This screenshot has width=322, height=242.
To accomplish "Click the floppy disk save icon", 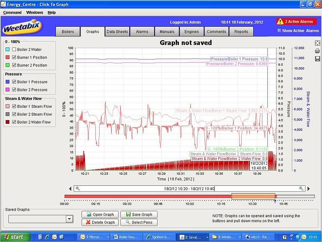I will pyautogui.click(x=317, y=59).
